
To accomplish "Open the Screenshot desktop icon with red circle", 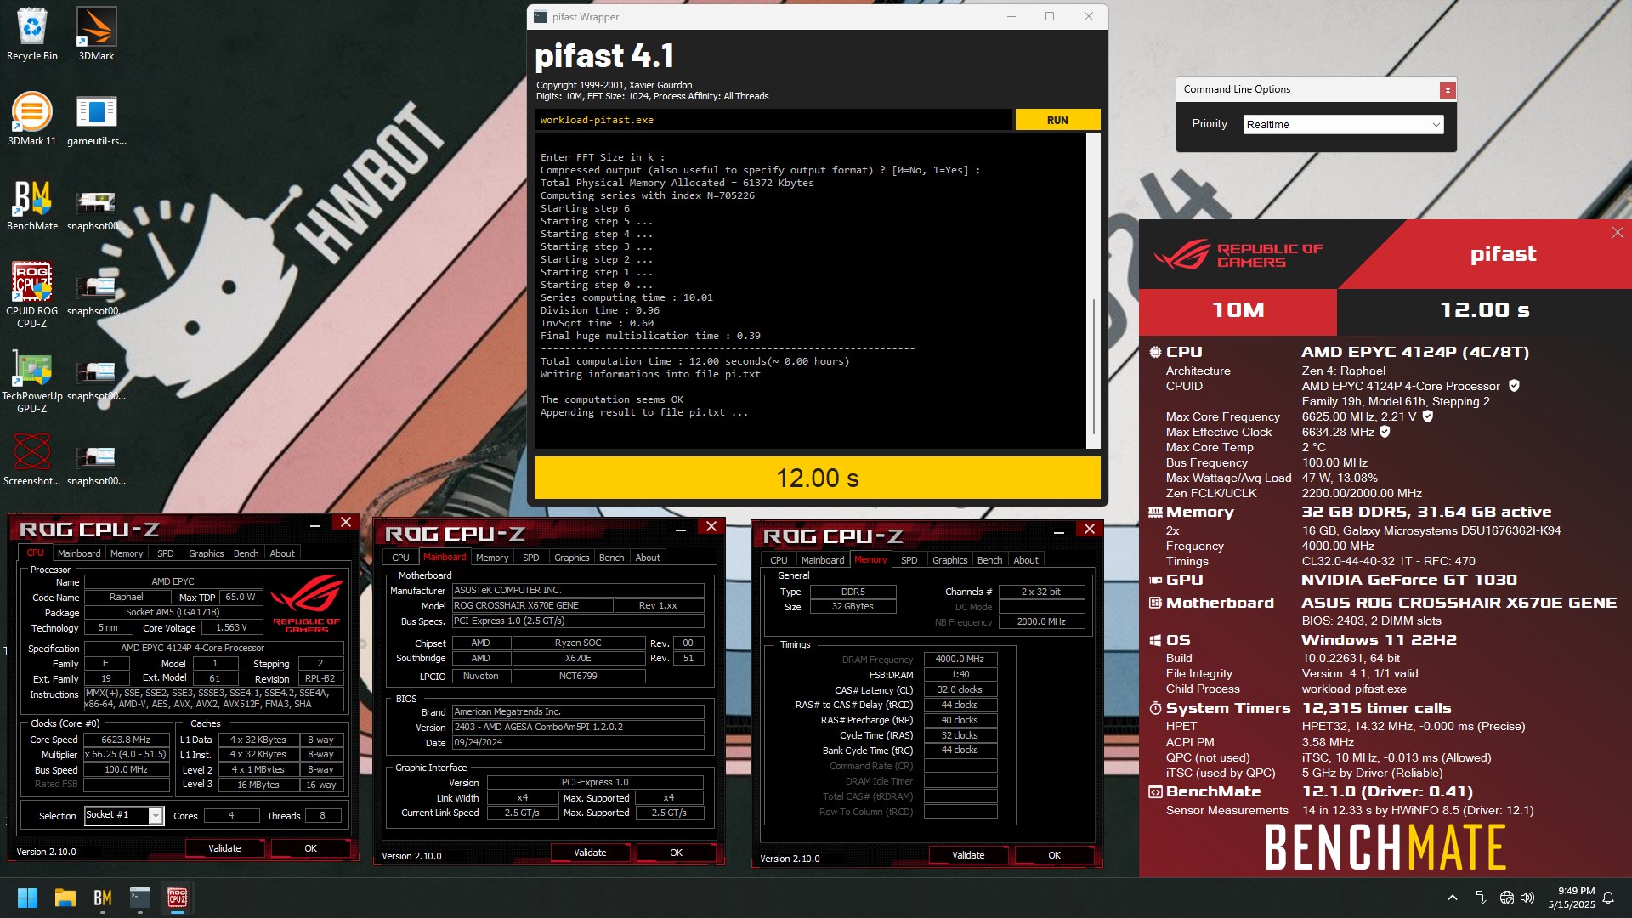I will [x=32, y=459].
